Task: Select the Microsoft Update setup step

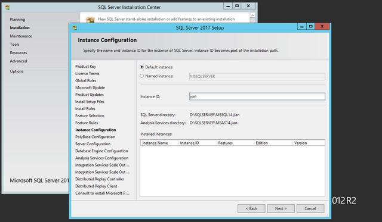Action: 90,87
